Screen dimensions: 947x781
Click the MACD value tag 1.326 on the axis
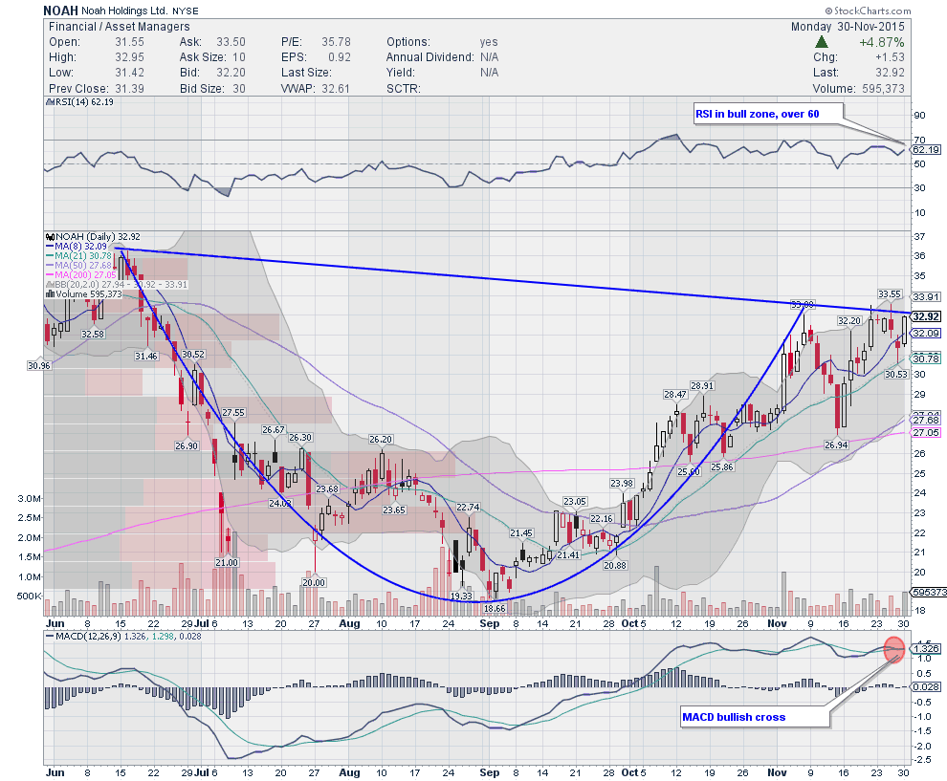(x=926, y=649)
